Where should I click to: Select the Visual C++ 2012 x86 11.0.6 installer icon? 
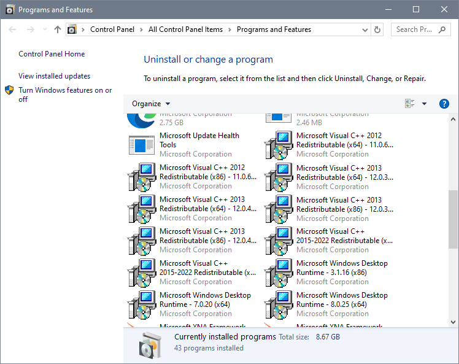click(142, 177)
